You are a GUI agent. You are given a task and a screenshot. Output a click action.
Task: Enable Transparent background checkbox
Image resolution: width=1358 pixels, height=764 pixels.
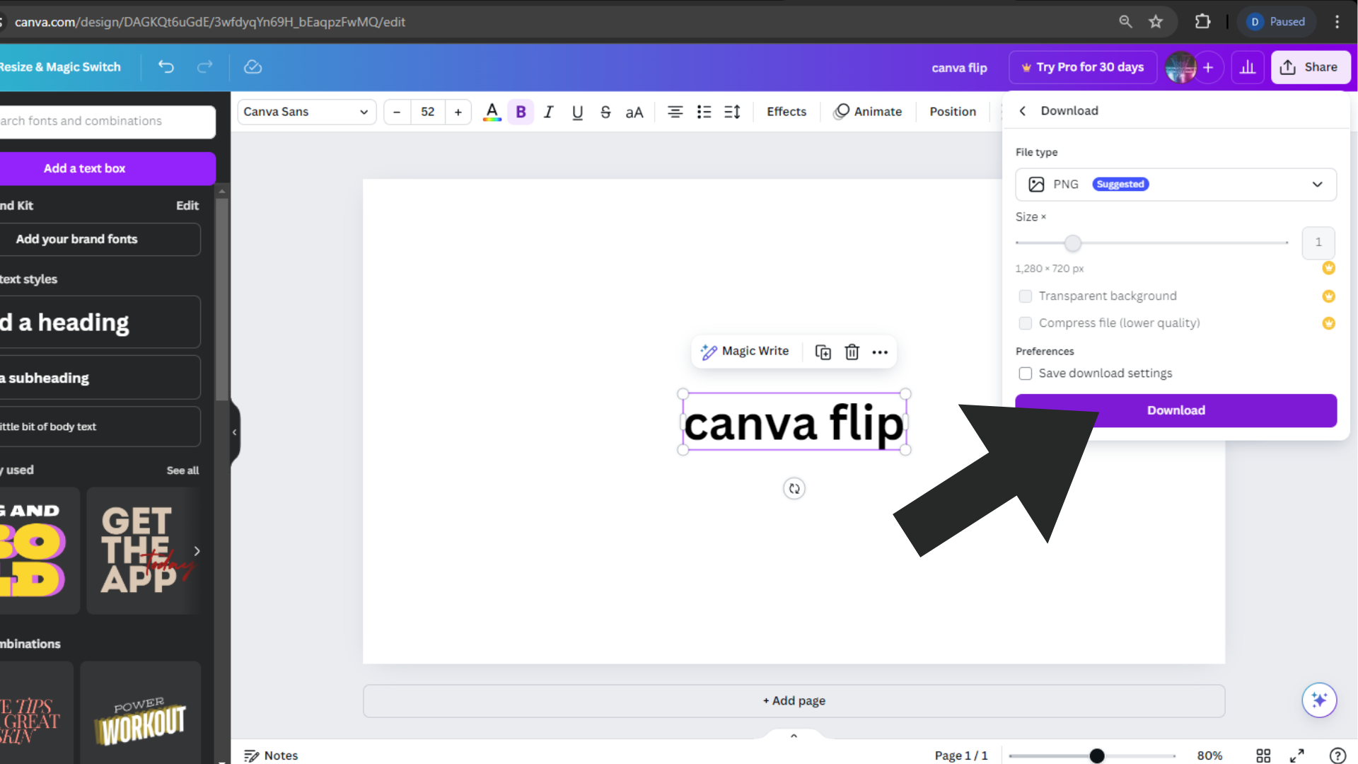click(1025, 296)
